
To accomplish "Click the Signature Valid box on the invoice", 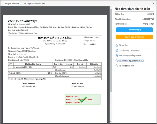I will point(83,99).
